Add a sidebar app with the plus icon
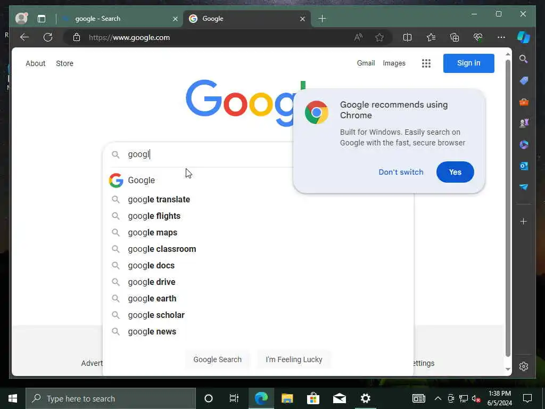Viewport: 545px width, 409px height. click(524, 221)
